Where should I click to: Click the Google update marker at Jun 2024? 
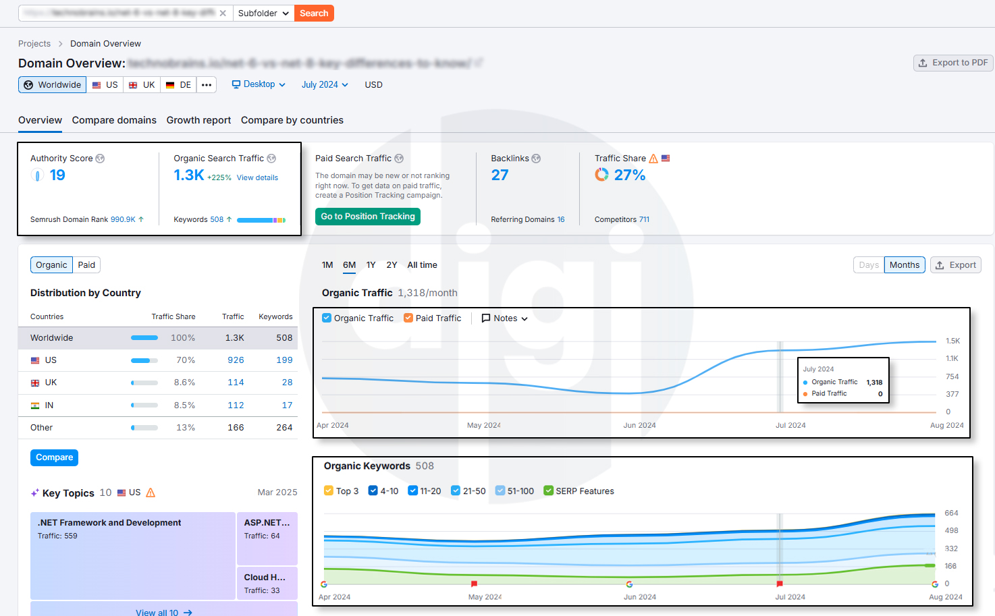pos(629,584)
